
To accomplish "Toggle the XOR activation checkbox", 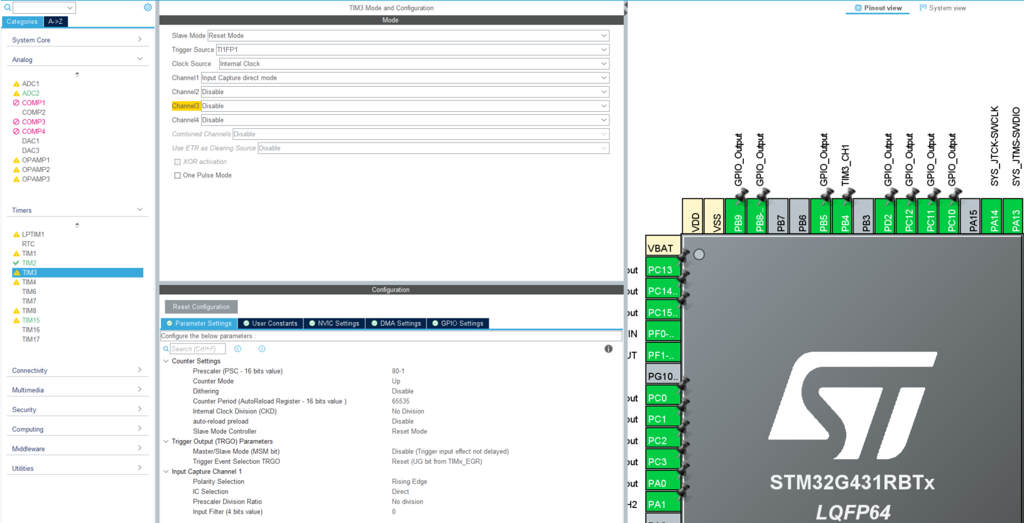I will [177, 162].
